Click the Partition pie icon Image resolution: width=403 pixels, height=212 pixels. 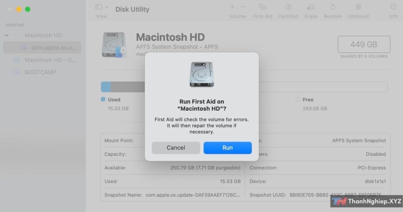(288, 7)
